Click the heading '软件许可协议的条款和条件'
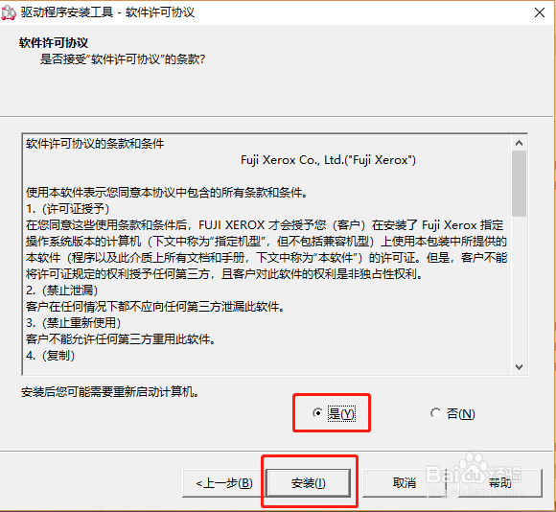 click(x=95, y=144)
